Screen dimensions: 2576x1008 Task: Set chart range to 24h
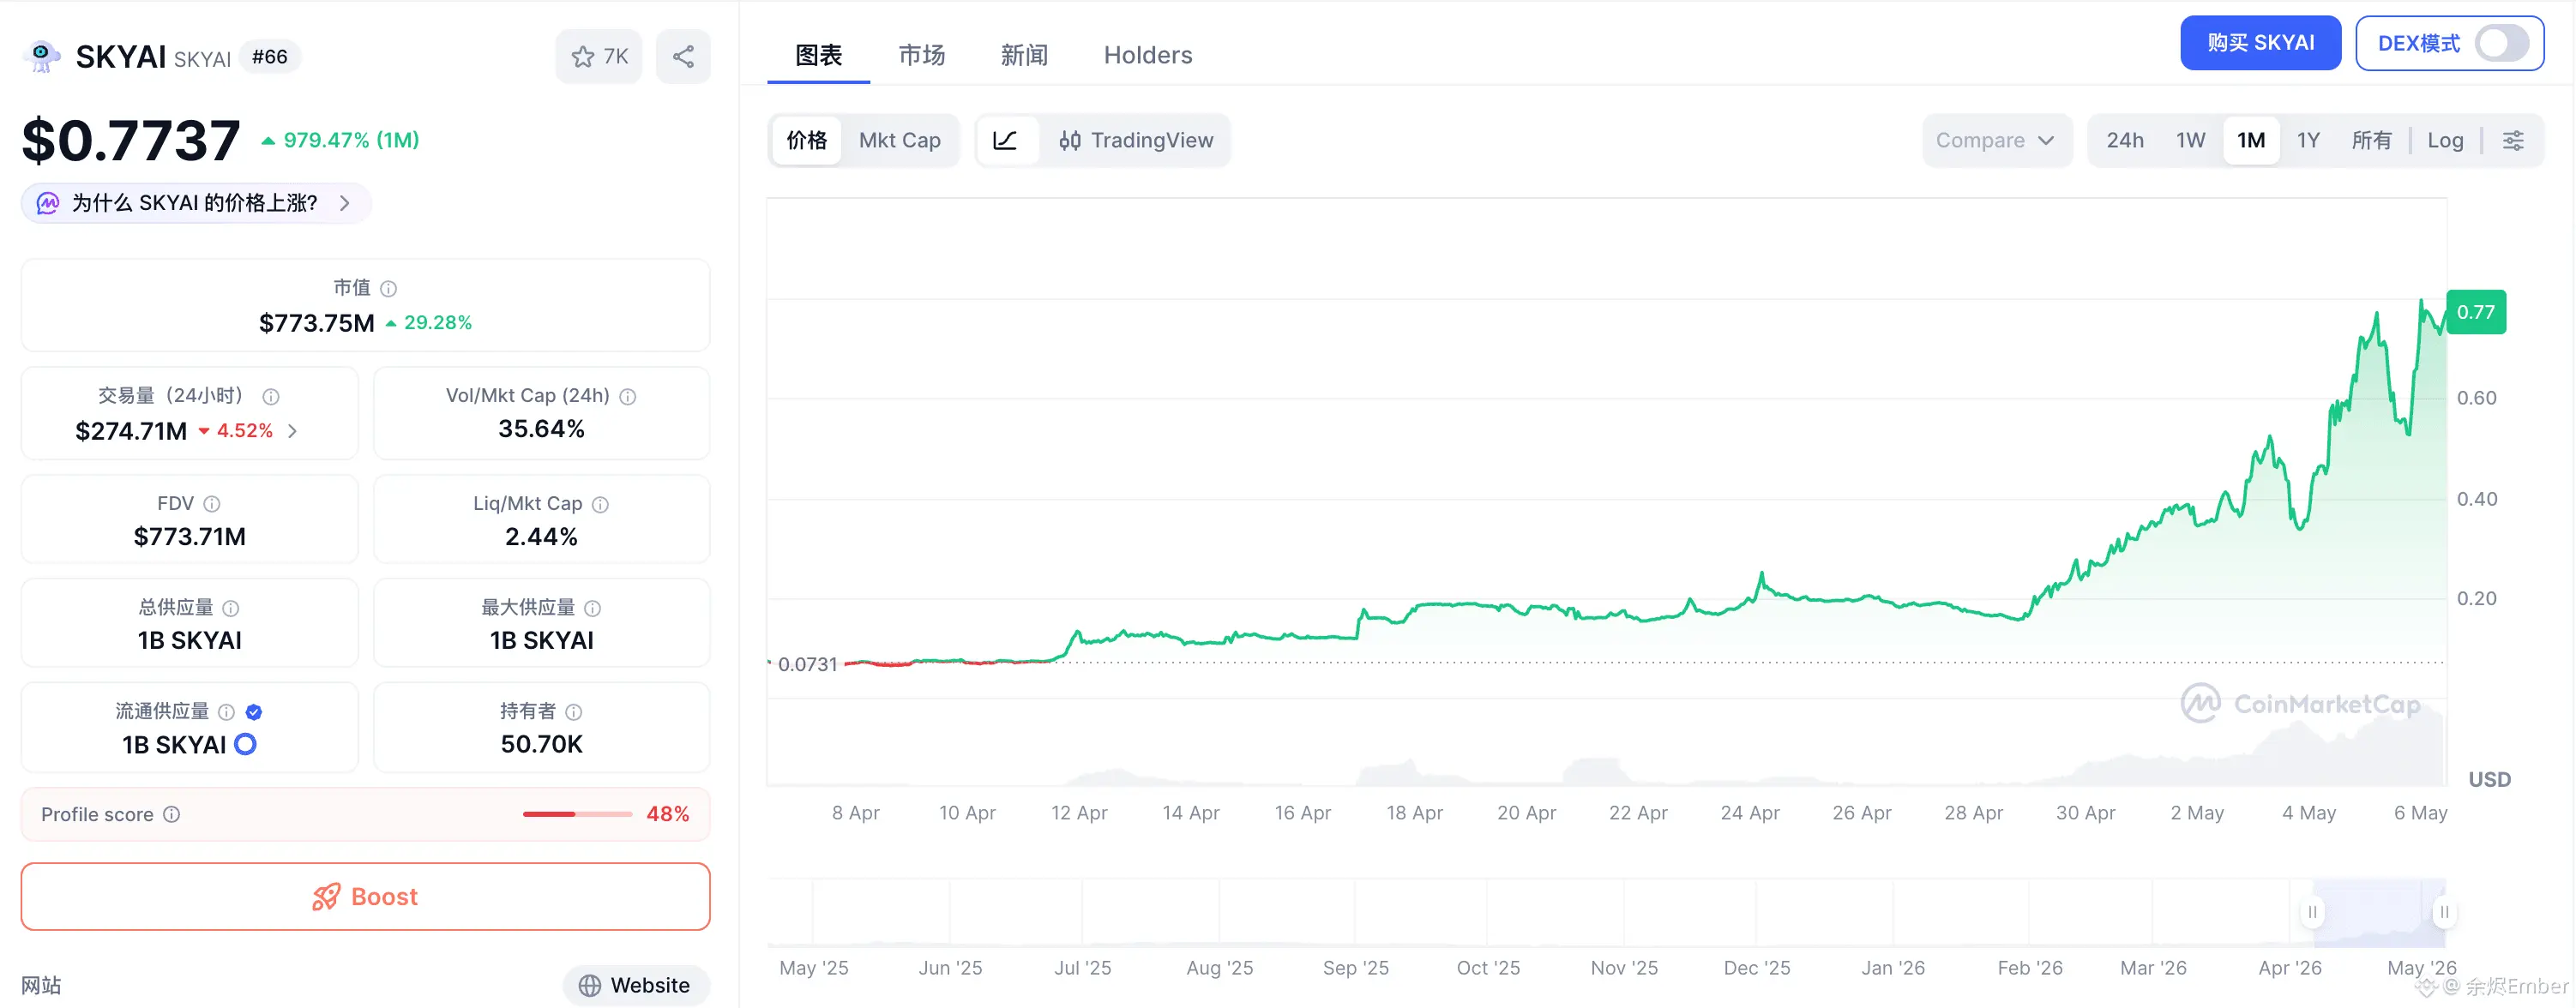(2125, 140)
